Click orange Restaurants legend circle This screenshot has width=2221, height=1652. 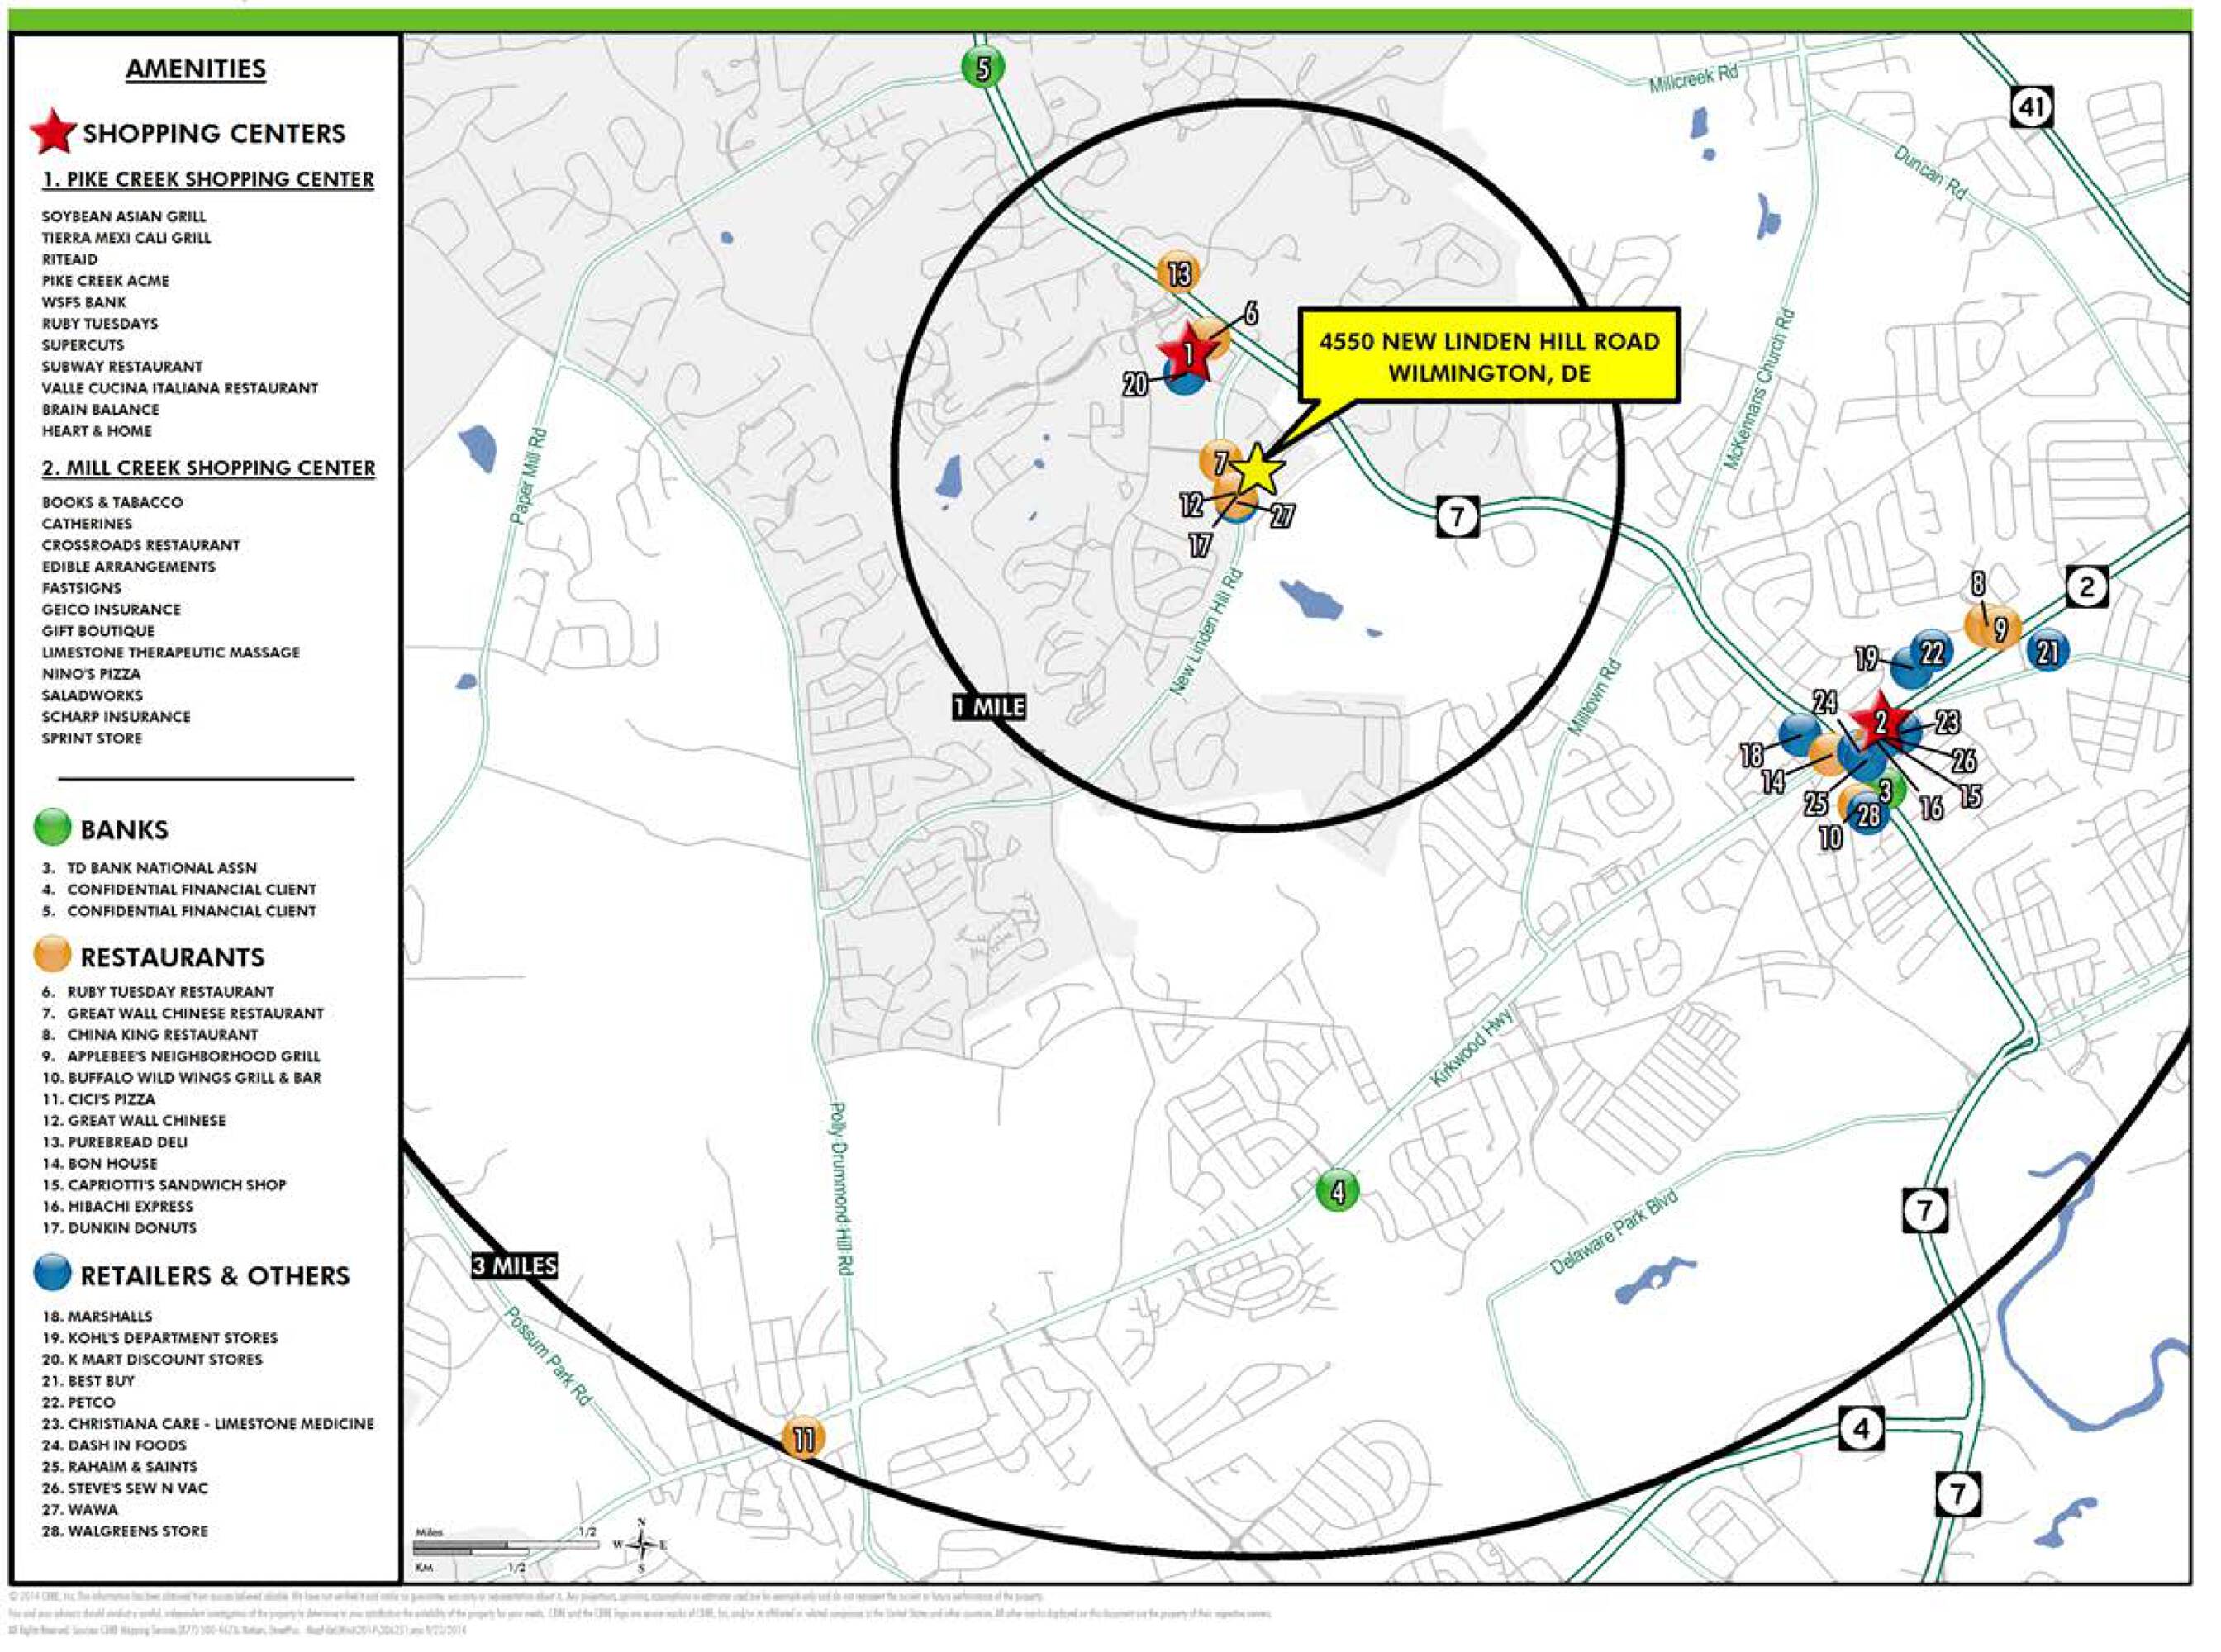[x=52, y=955]
